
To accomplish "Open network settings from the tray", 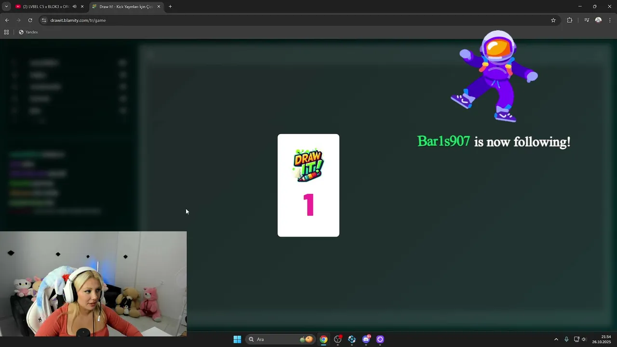I will (577, 339).
